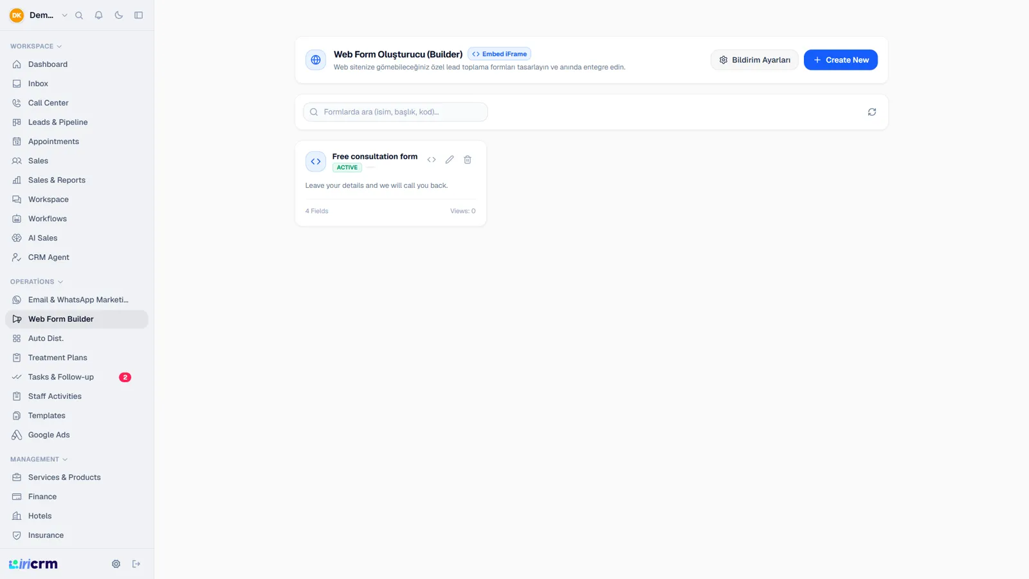Go to Finance
Screen dimensions: 1029x579
click(77, 497)
